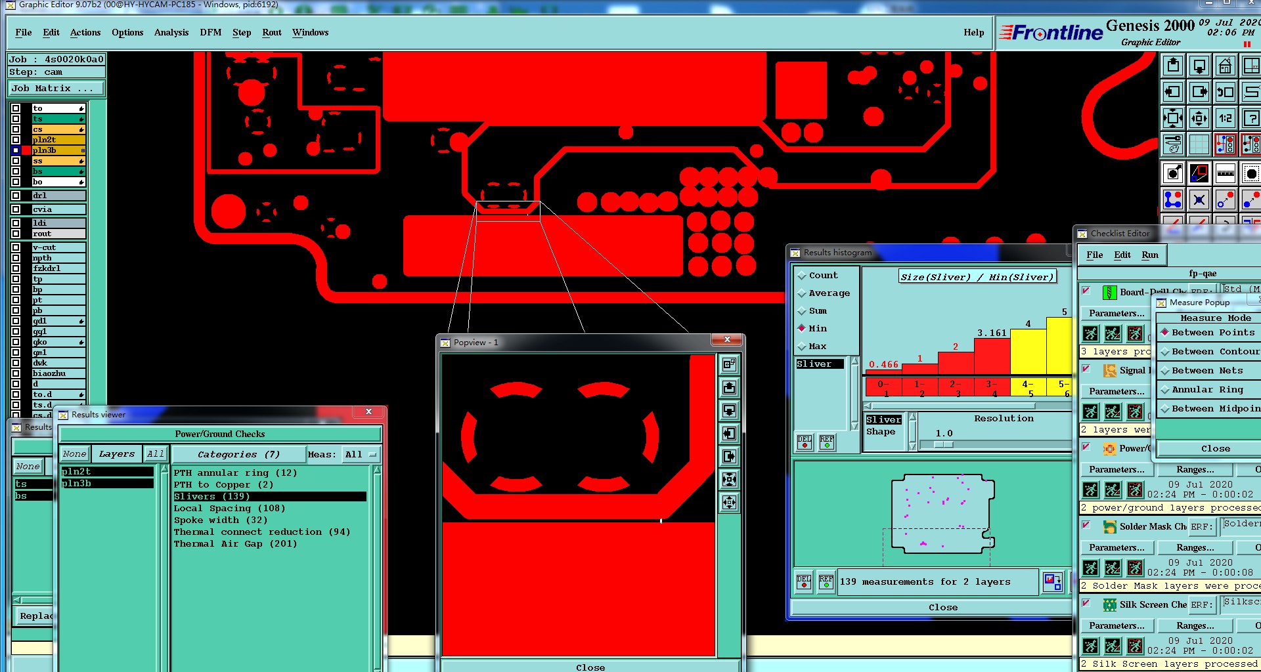
Task: Click the blue-red net traffic light icon
Action: point(1226,144)
